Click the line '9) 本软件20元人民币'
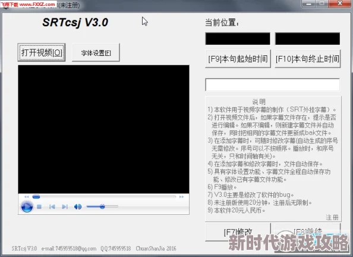The width and height of the screenshot is (353, 257). pyautogui.click(x=237, y=211)
